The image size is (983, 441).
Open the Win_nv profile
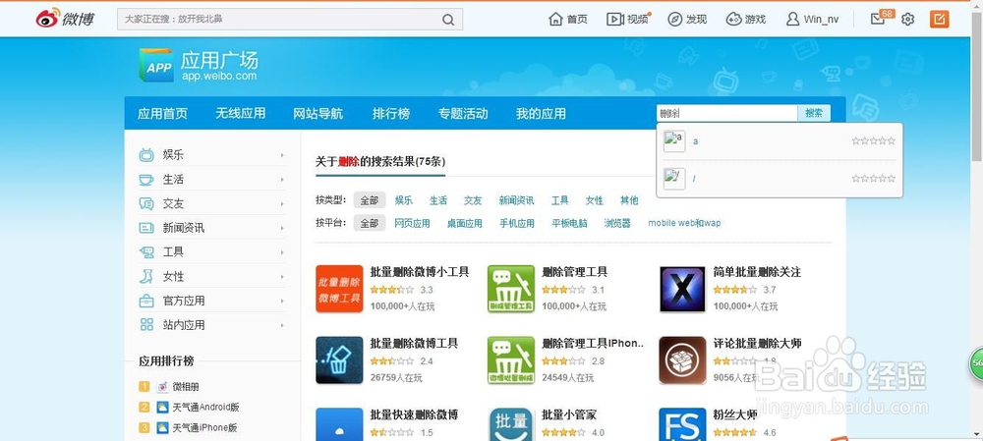tap(813, 20)
